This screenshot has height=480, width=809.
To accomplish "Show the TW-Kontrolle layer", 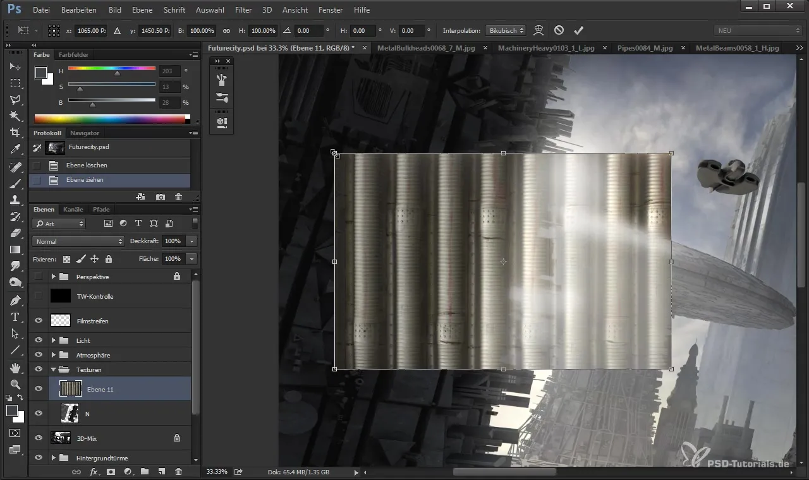I will click(39, 296).
